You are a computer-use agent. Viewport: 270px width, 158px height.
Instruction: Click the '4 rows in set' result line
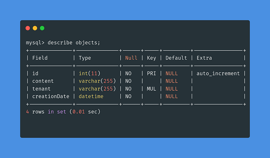pos(63,112)
